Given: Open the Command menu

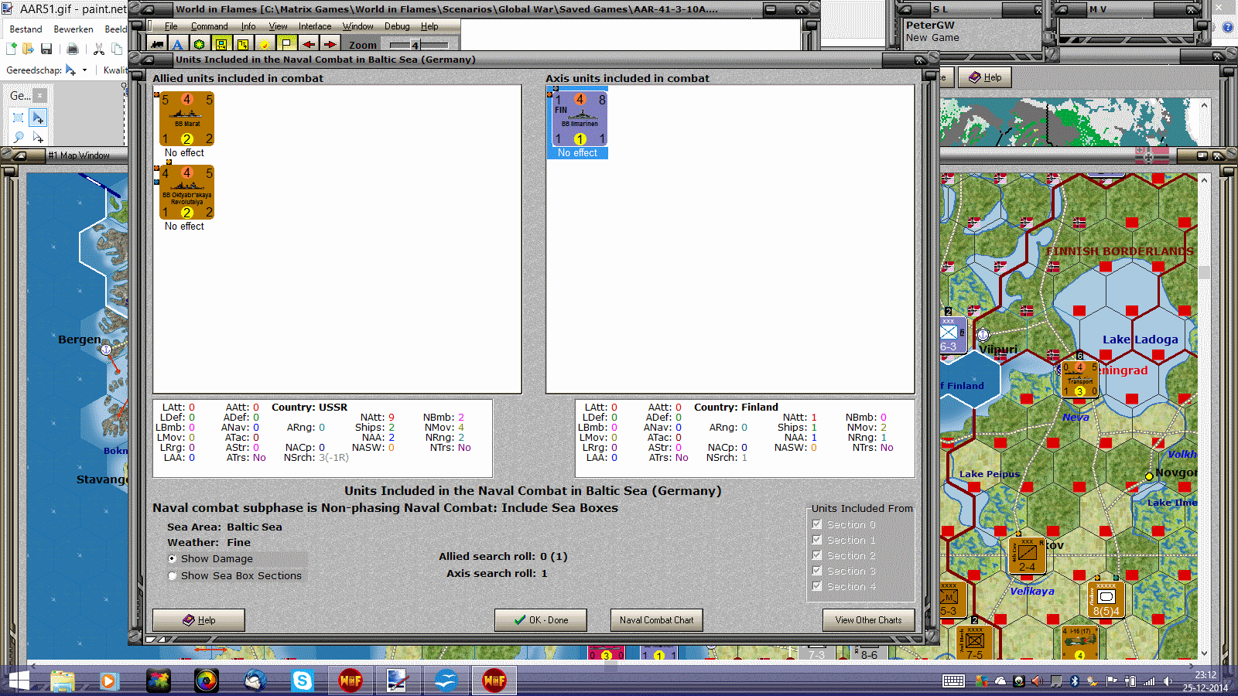Looking at the screenshot, I should point(209,26).
